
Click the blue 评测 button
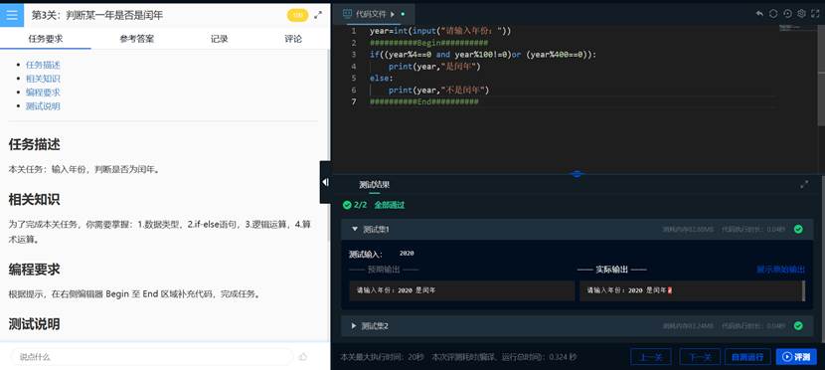click(796, 357)
